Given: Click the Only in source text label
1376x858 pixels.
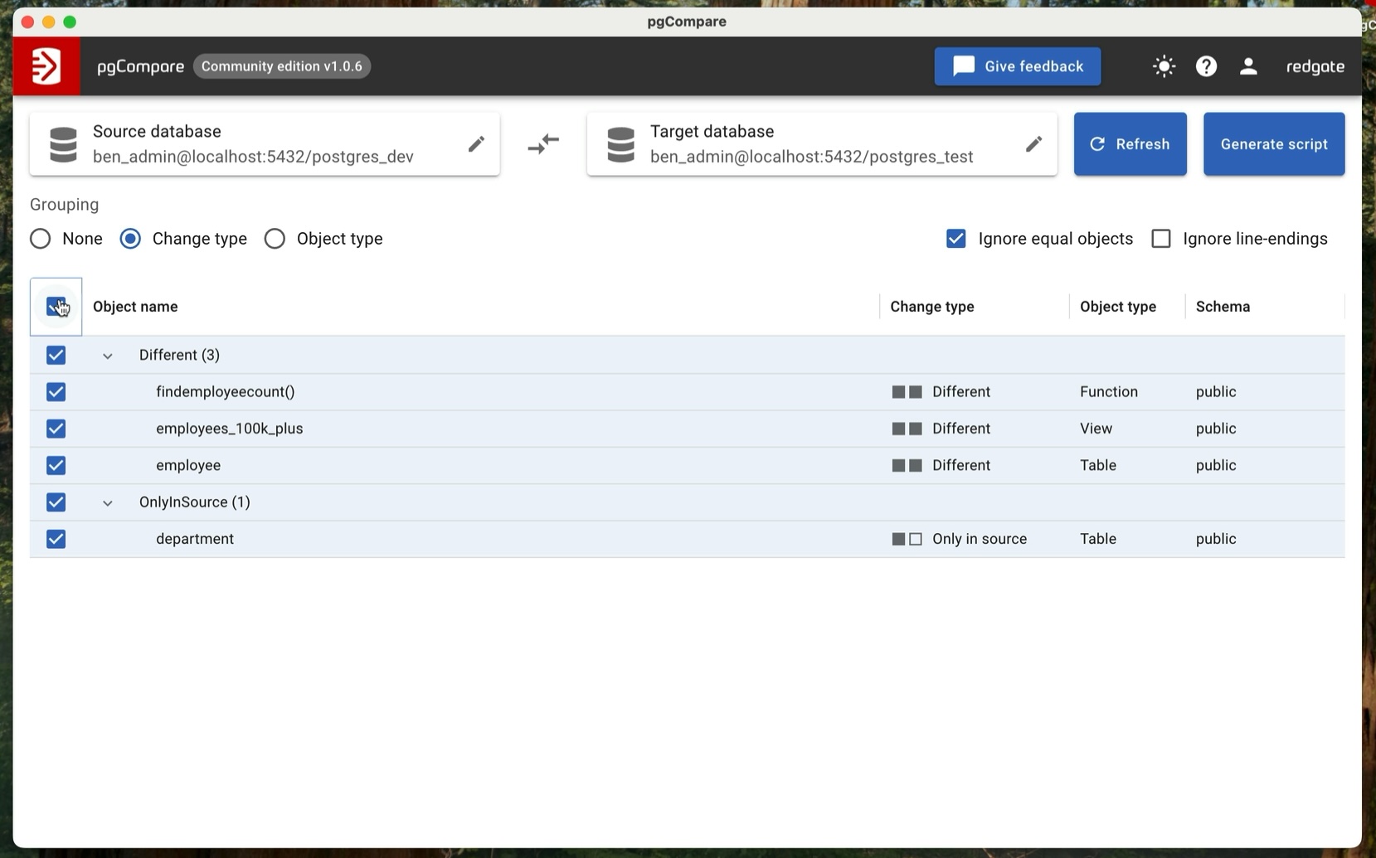Looking at the screenshot, I should click(x=980, y=539).
